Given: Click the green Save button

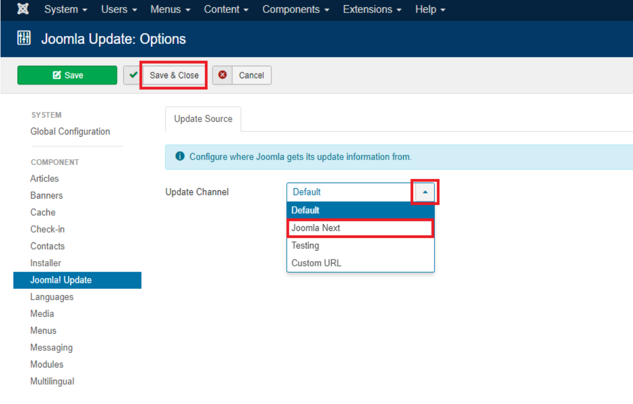Looking at the screenshot, I should [x=67, y=75].
